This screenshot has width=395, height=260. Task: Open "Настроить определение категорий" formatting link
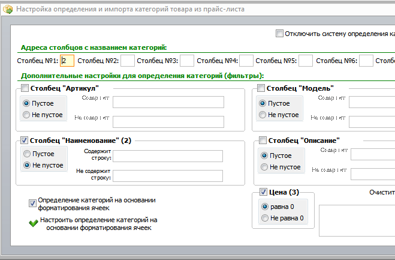99,224
